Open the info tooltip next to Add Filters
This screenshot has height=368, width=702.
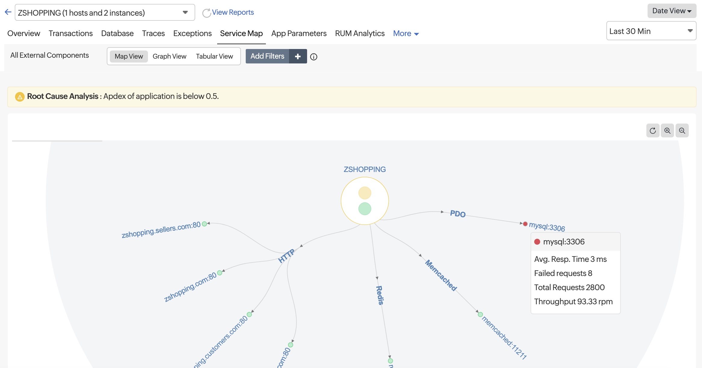click(x=314, y=57)
